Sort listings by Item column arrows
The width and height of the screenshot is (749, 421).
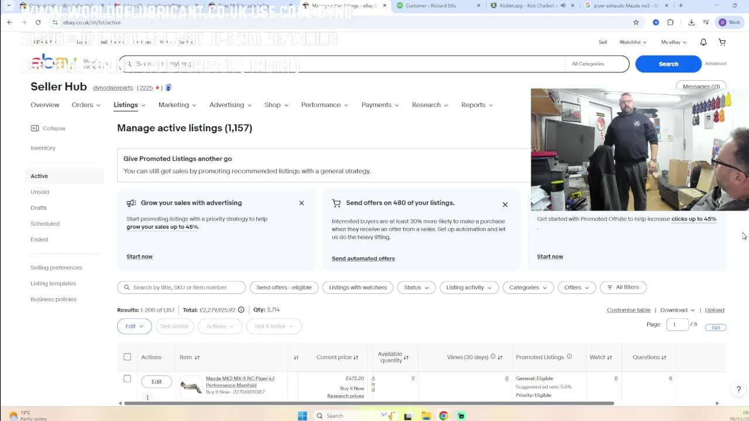[197, 357]
